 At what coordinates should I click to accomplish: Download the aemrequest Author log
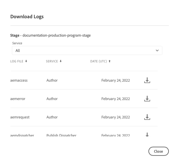(x=147, y=117)
